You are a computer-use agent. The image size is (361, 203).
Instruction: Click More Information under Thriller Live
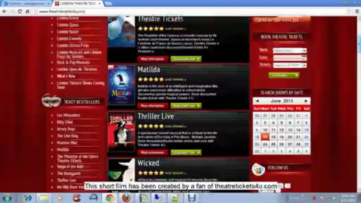click(152, 153)
